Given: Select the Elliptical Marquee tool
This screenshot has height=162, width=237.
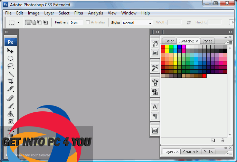Looking at the screenshot, I should pos(10,58).
